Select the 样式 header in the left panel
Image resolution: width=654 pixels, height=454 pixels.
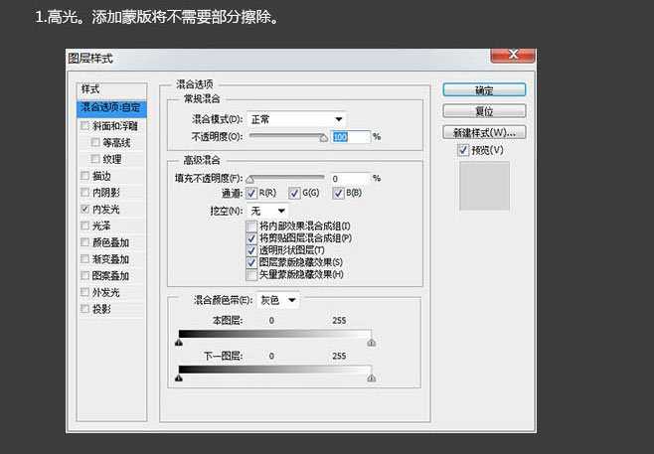pyautogui.click(x=90, y=89)
